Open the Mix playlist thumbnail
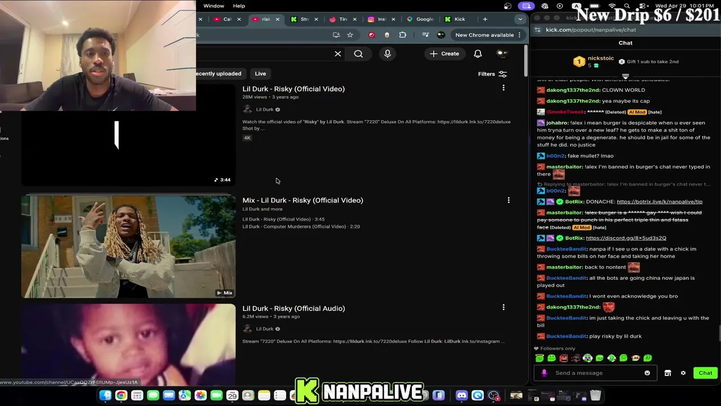The height and width of the screenshot is (406, 721). (128, 246)
